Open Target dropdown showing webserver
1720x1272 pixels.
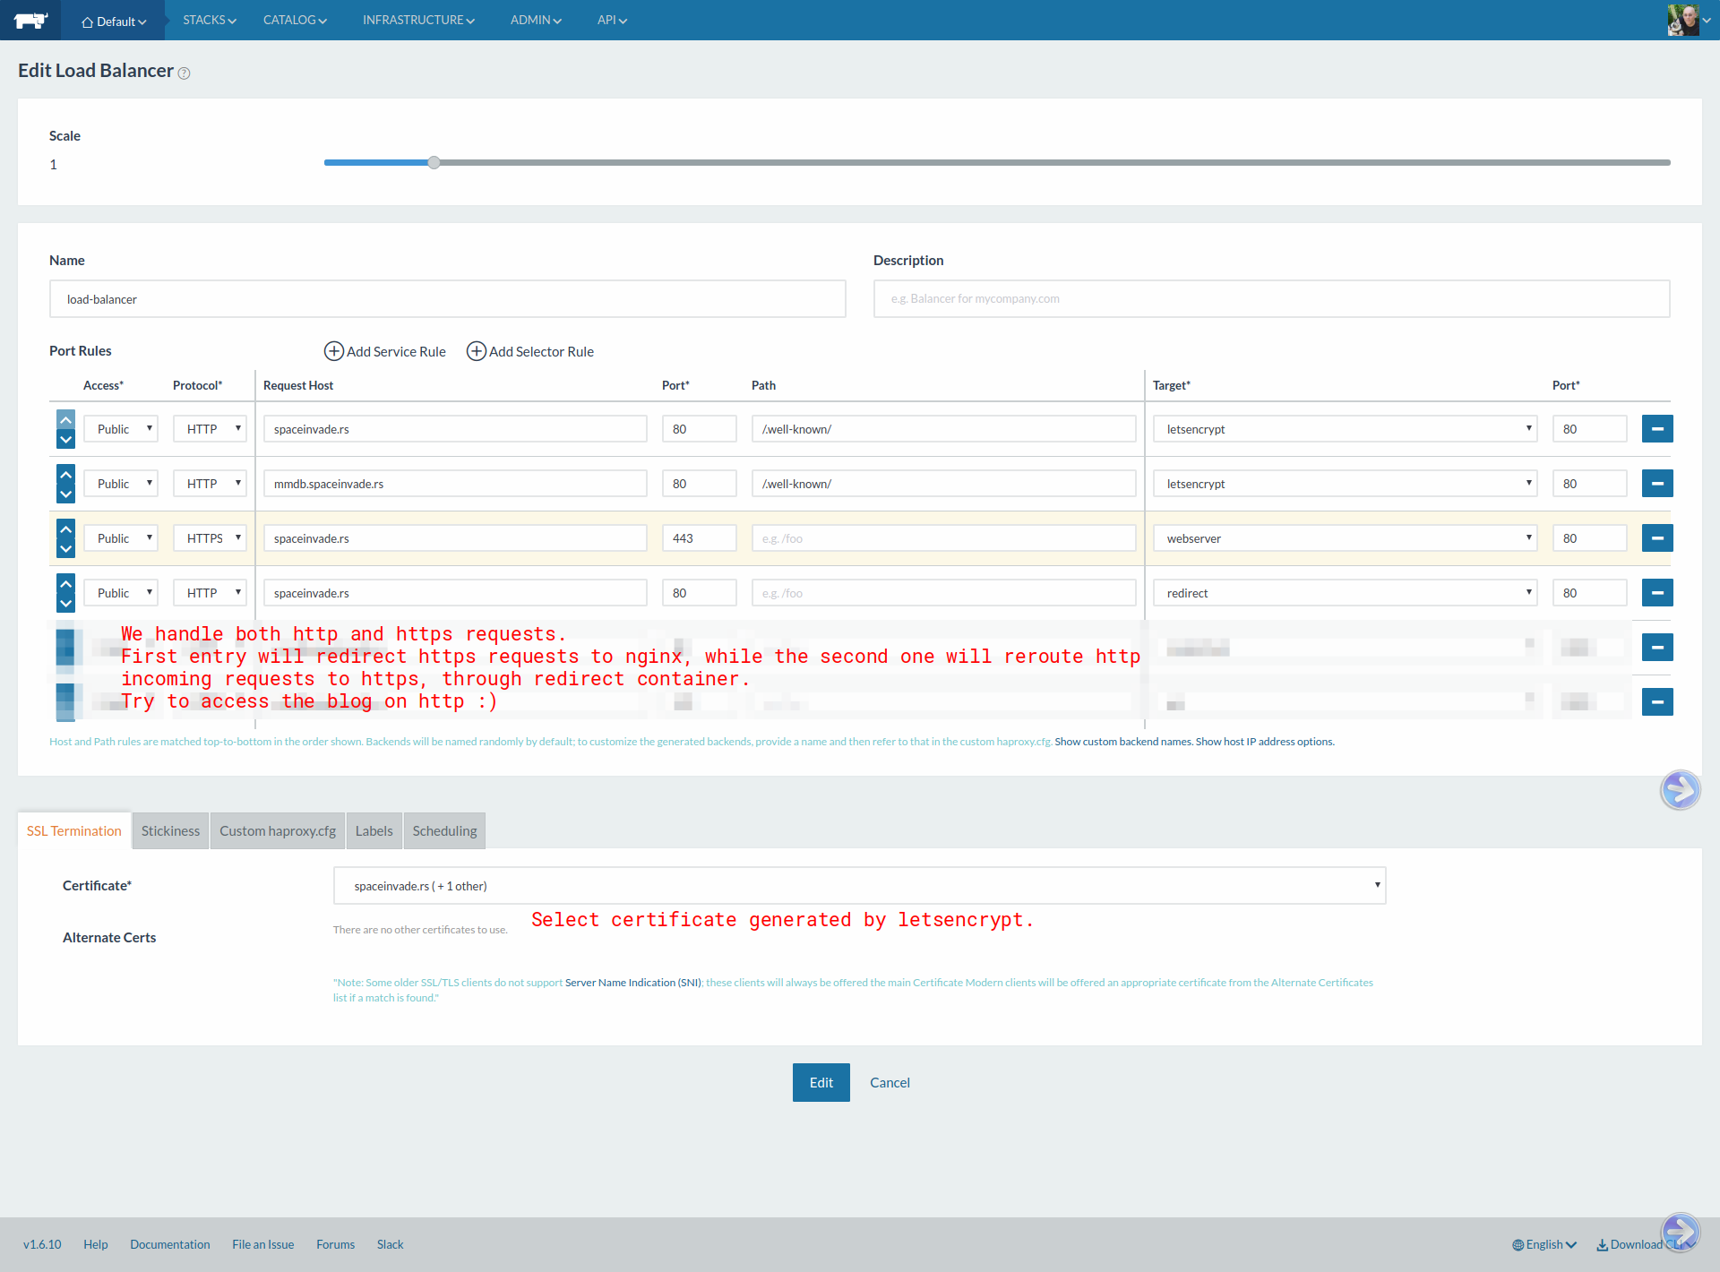click(x=1345, y=538)
